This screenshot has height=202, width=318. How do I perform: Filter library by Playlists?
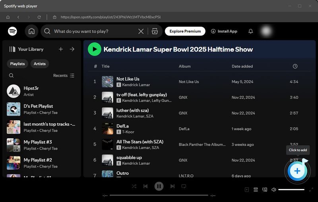pos(17,64)
